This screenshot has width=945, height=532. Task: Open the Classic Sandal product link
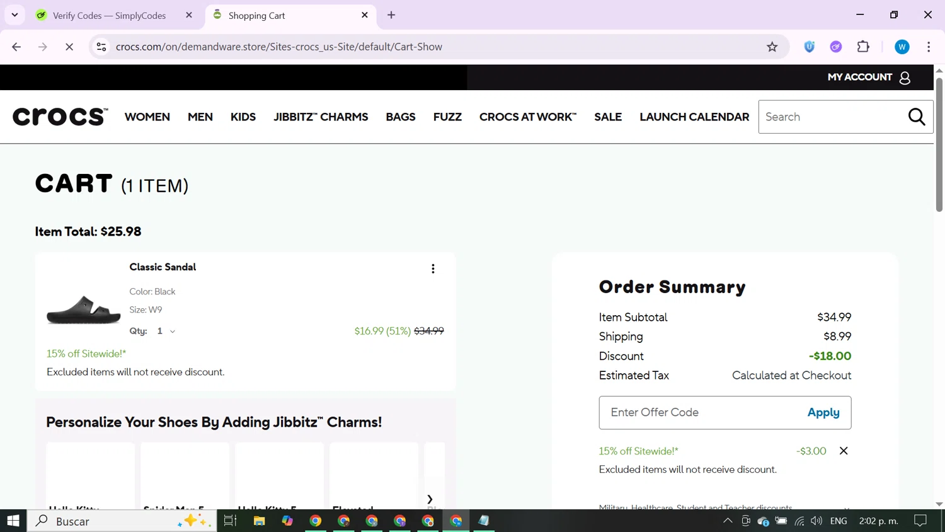pyautogui.click(x=163, y=267)
